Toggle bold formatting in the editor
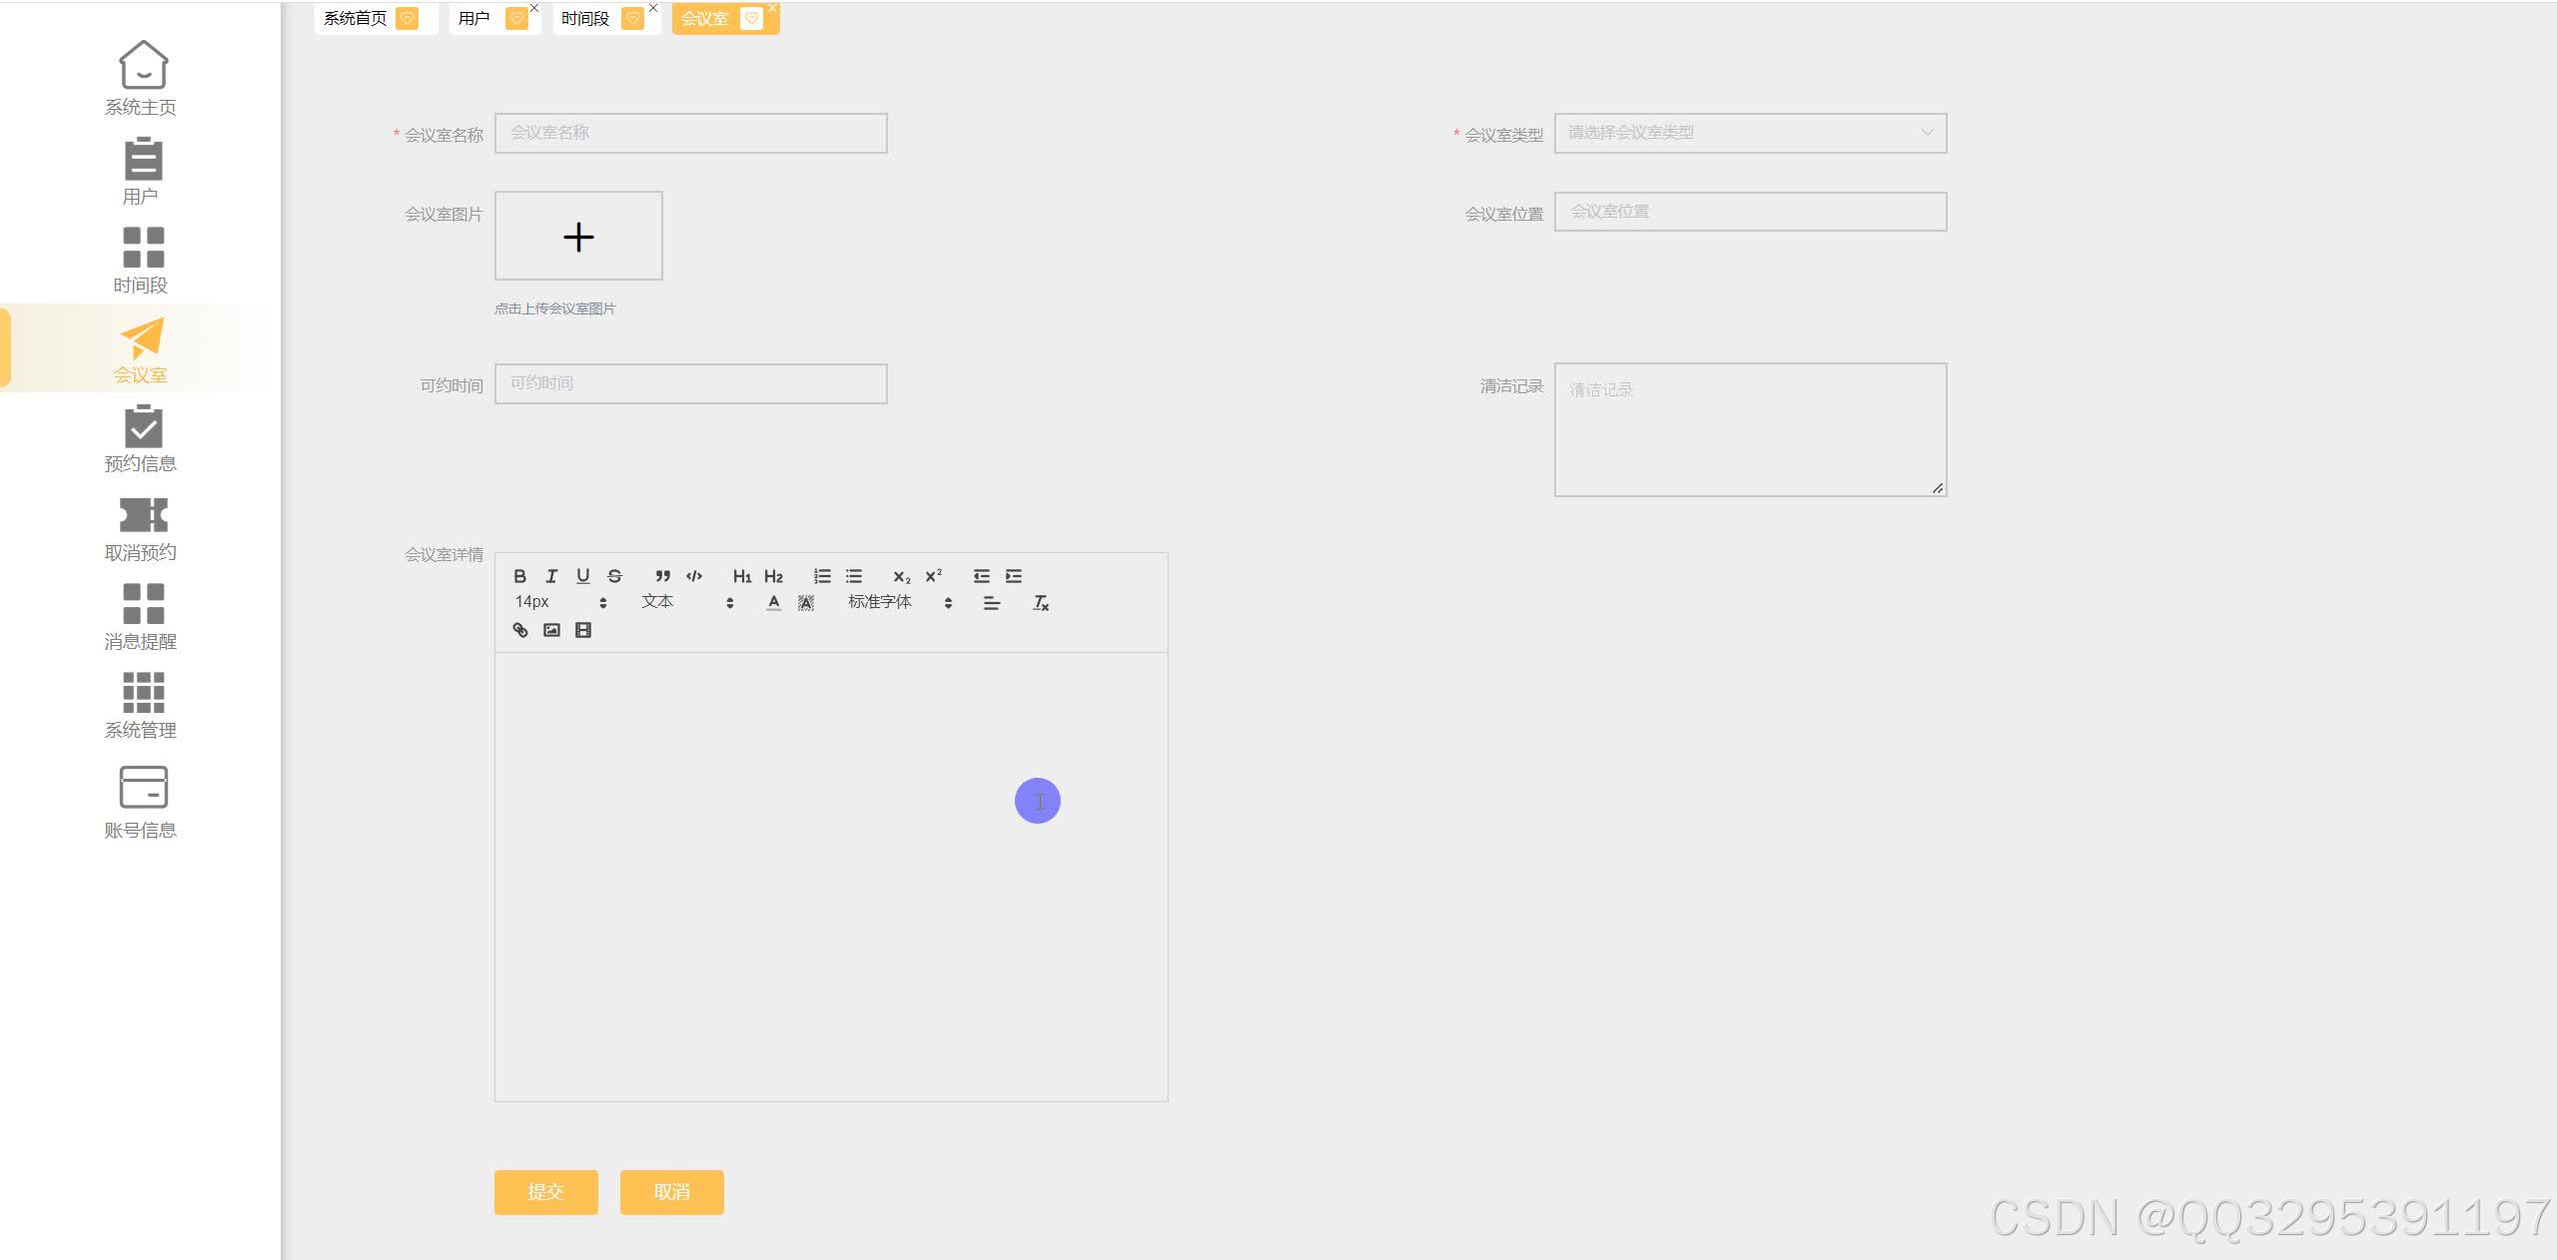The image size is (2557, 1260). click(x=519, y=576)
